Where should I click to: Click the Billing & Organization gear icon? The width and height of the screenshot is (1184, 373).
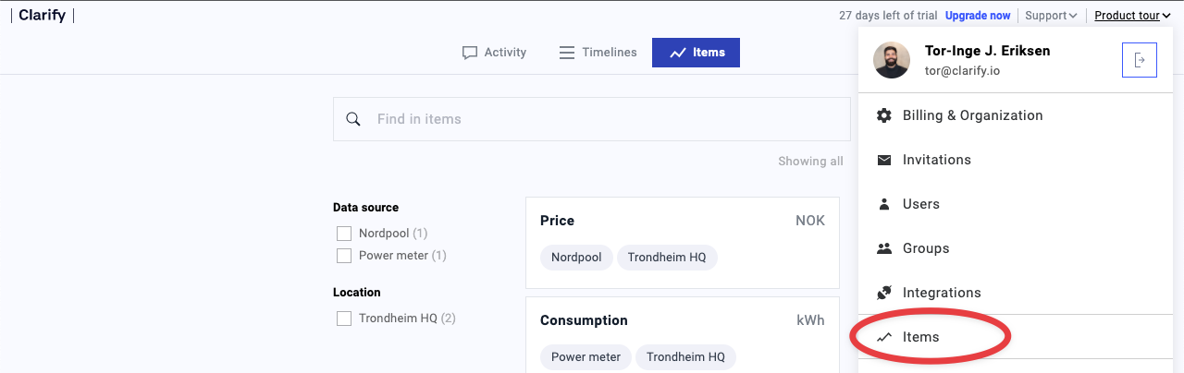coord(884,115)
